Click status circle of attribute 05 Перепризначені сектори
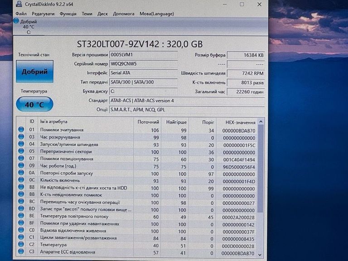348x261 pixels. [x=21, y=151]
